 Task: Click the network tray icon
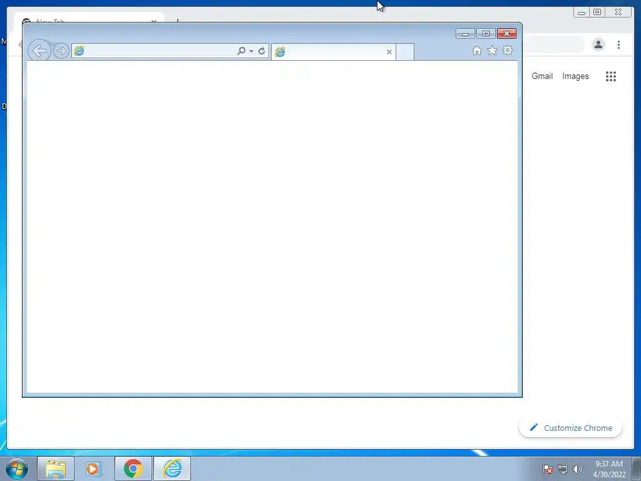click(x=563, y=469)
